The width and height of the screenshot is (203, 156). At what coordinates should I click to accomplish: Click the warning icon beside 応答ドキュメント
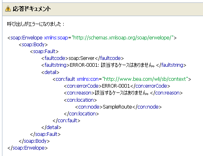tap(8, 9)
